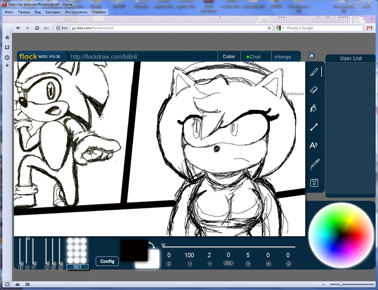Click the Искать в Google search field

[324, 28]
